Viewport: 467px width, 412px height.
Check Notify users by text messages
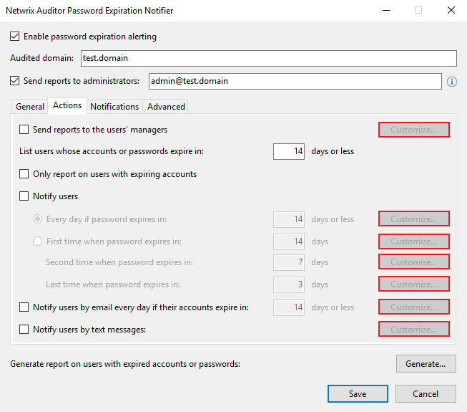click(x=24, y=330)
